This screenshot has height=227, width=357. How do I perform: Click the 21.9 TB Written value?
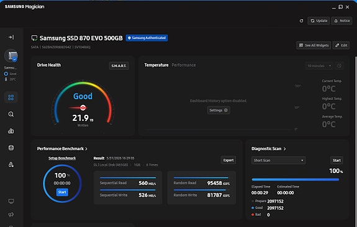point(83,118)
